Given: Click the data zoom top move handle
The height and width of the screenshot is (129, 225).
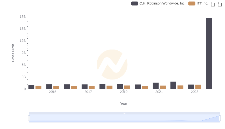Looking at the screenshot, I should 124,113.
